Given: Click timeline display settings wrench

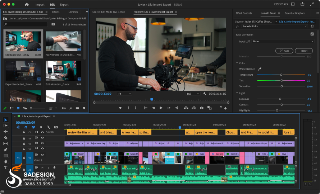Looking at the screenshot, I should point(49,127).
